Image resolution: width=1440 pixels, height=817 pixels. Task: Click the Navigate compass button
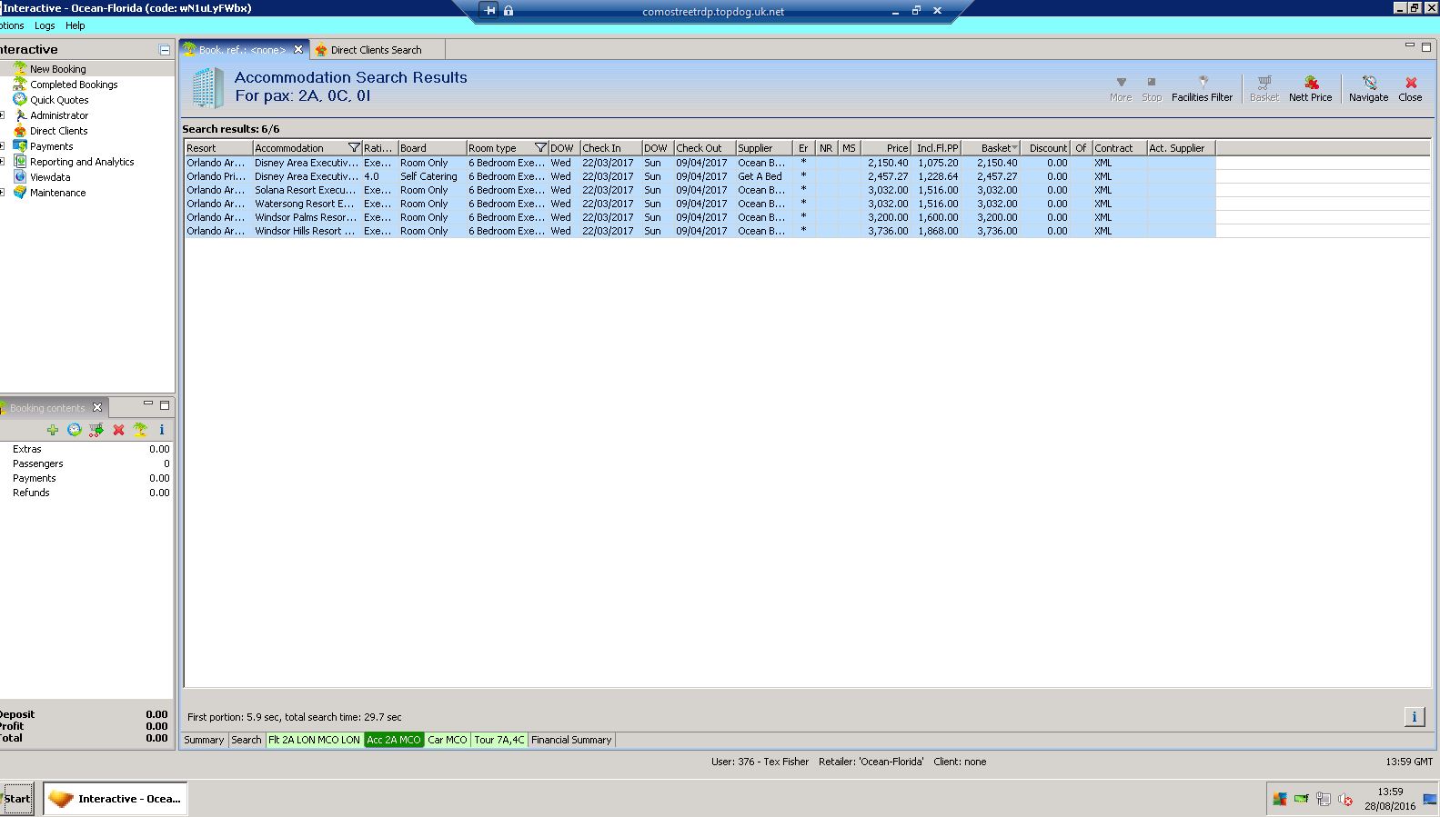pyautogui.click(x=1368, y=88)
